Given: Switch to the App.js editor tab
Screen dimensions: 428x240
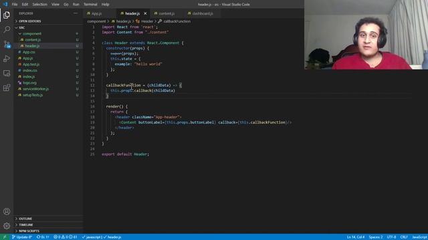Looking at the screenshot, I should point(96,13).
